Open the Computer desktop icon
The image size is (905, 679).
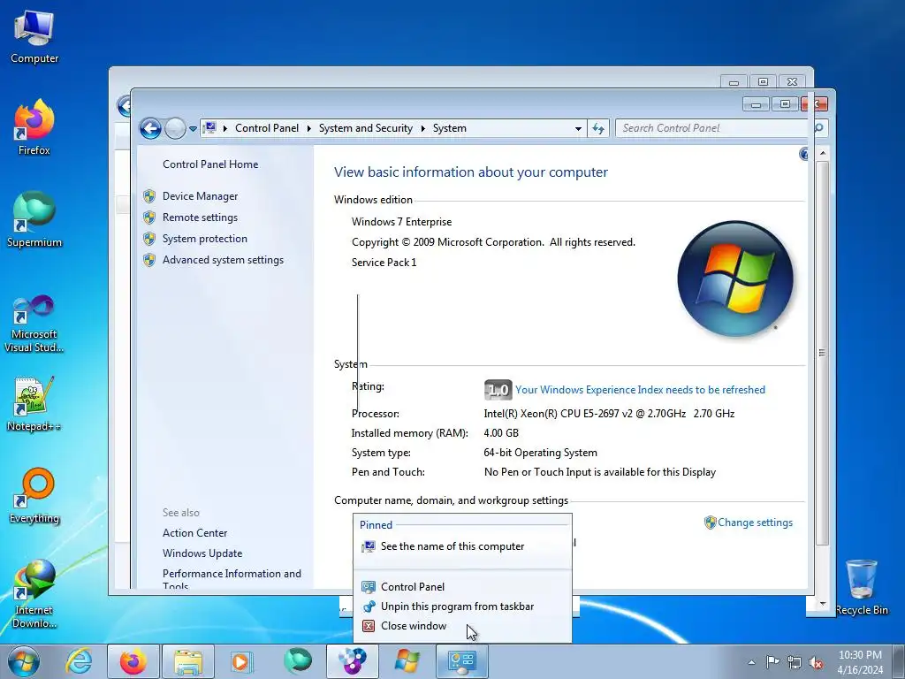click(x=34, y=37)
